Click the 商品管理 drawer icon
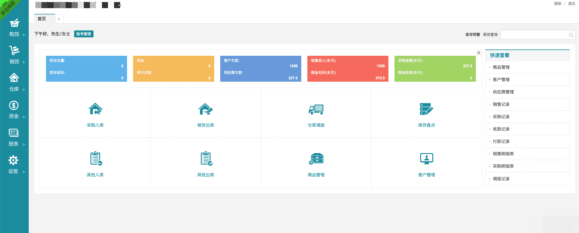The width and height of the screenshot is (579, 233). [x=316, y=159]
